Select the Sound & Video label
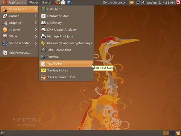This screenshot has width=181, height=136. 20,43
